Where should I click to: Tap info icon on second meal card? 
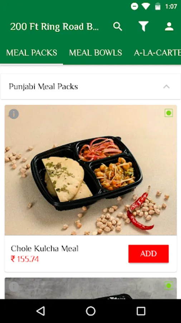point(14,286)
